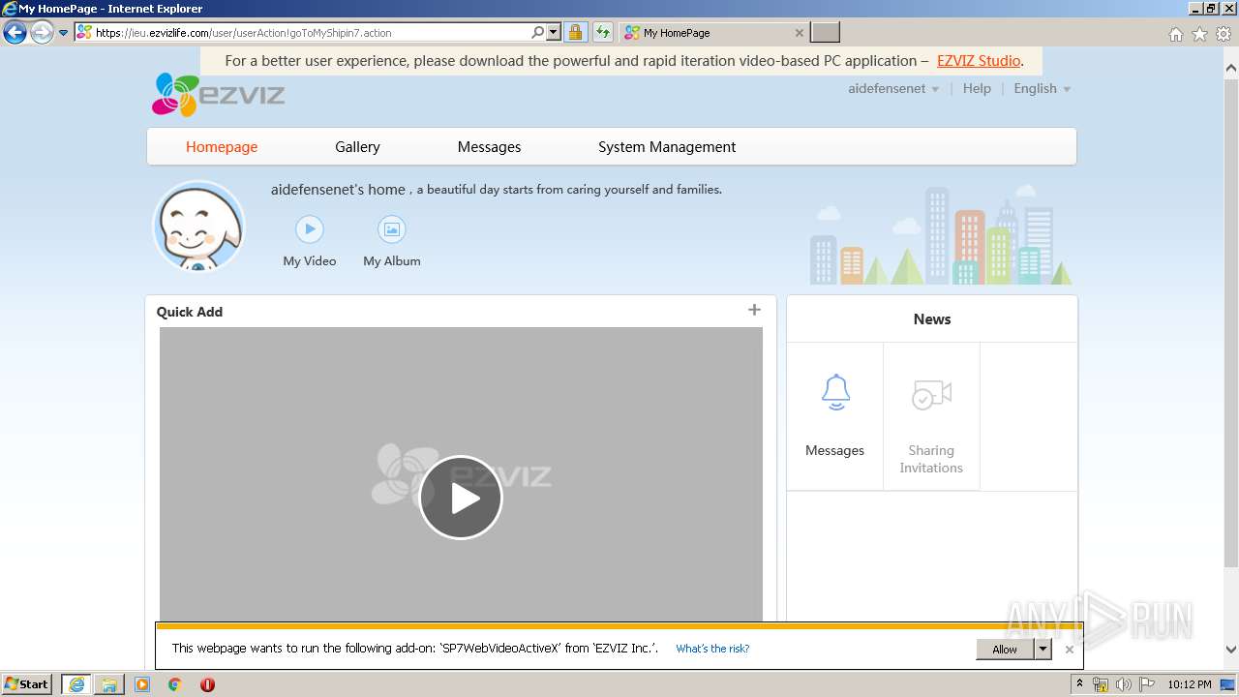This screenshot has height=697, width=1239.
Task: Click red Opera taskbar icon
Action: tap(207, 684)
